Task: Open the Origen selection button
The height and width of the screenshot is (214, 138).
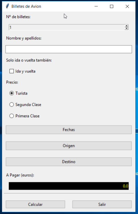Action: [x=69, y=146]
